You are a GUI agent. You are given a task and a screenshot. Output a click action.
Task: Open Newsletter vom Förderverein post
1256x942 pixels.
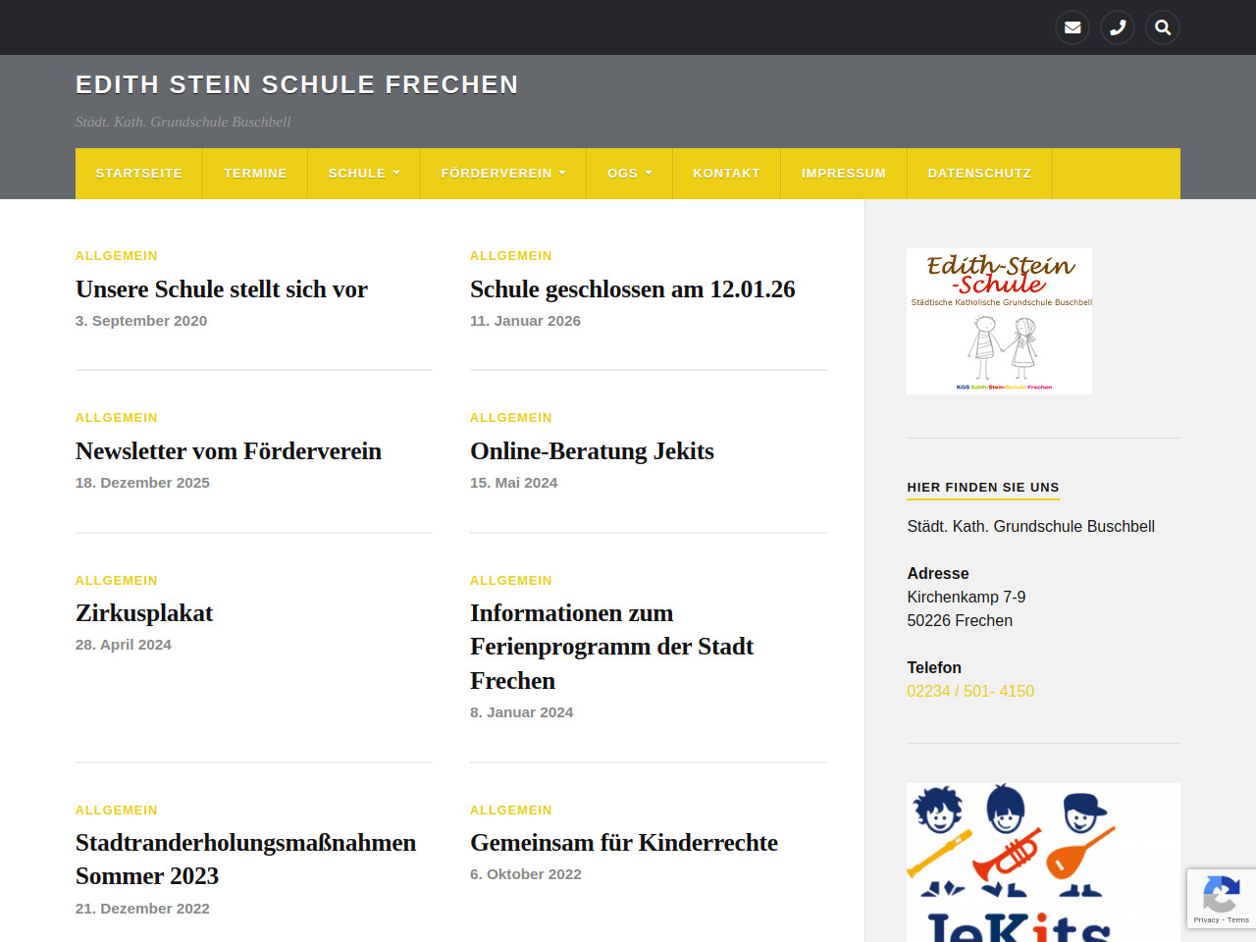(x=229, y=451)
